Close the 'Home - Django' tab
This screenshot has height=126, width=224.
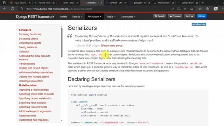click(78, 3)
